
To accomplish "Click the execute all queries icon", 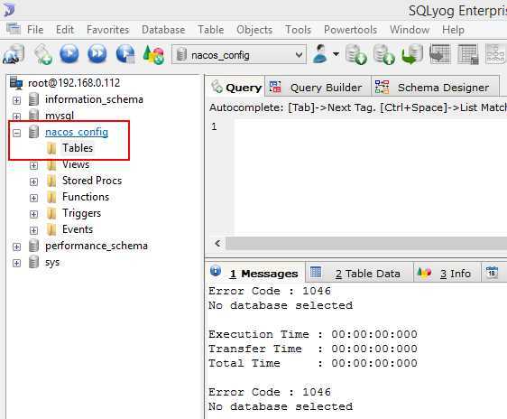I will click(x=97, y=53).
